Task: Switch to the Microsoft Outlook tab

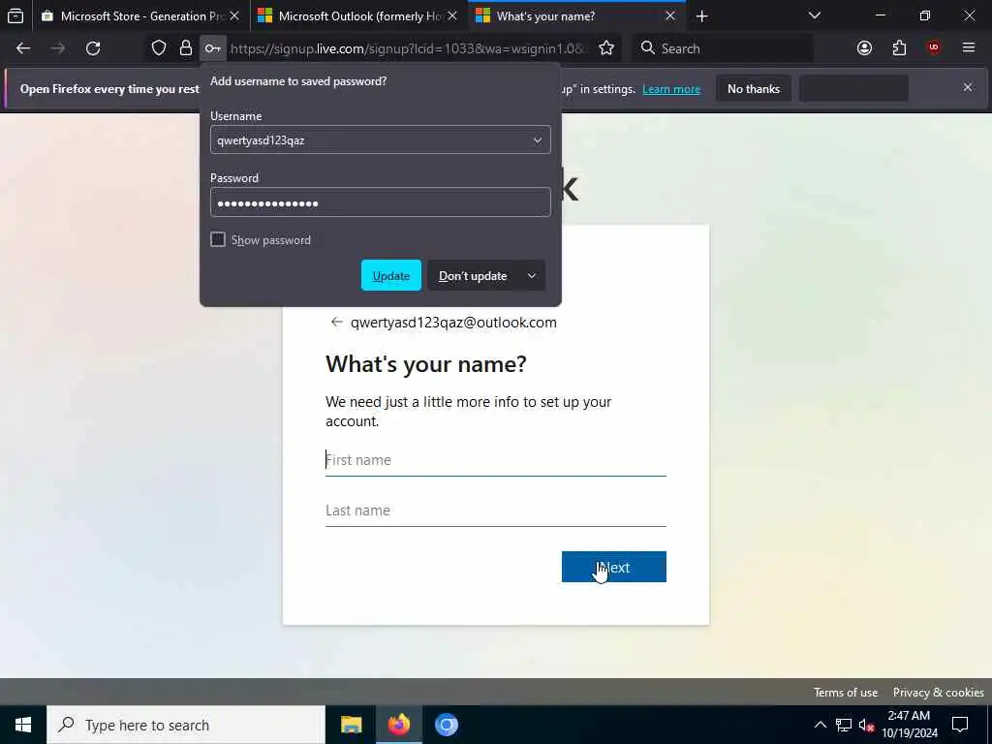Action: (x=358, y=15)
